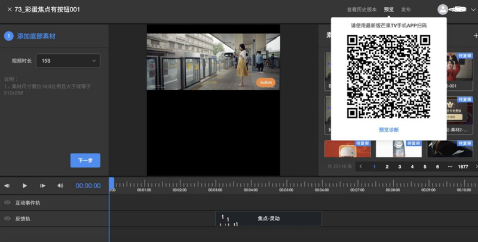Viewport: 478px width, 242px height.
Task: Play the timeline
Action: 24,186
